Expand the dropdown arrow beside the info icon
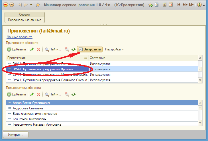 (x=204, y=6)
